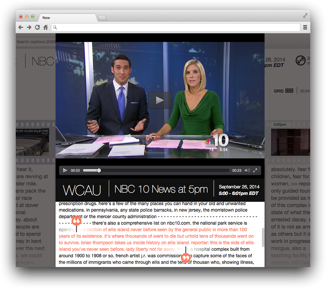Click the 5:55pm timestamp label
The height and width of the screenshot is (288, 326).
pyautogui.click(x=280, y=125)
